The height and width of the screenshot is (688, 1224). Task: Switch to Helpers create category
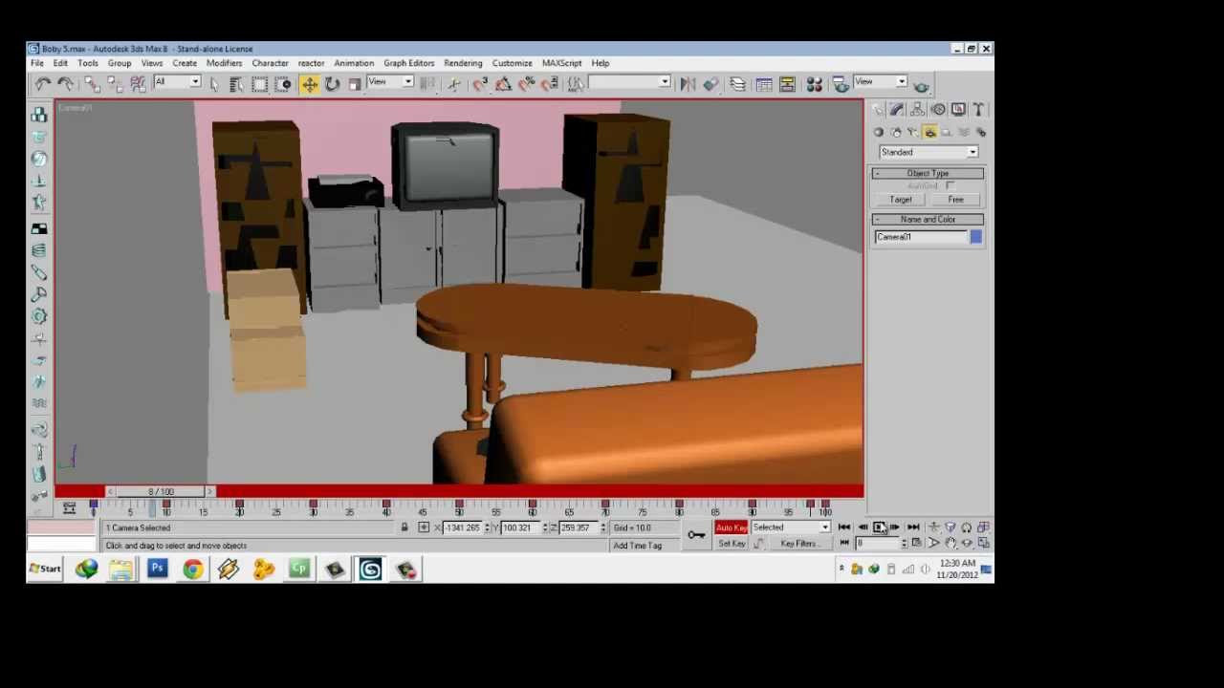tap(946, 132)
